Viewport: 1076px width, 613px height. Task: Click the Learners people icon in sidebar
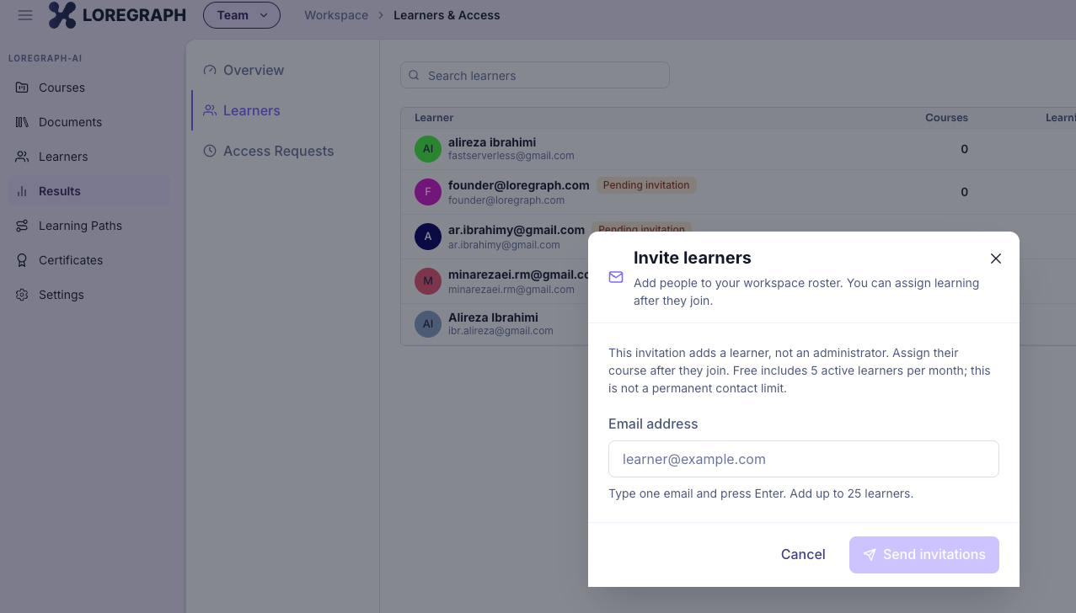click(22, 157)
